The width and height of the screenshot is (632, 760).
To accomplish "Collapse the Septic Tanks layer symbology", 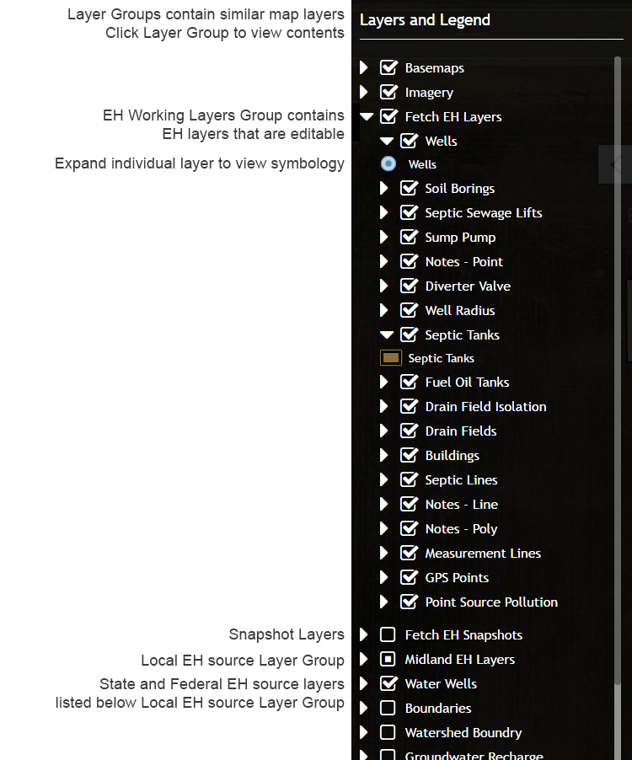I will click(386, 335).
